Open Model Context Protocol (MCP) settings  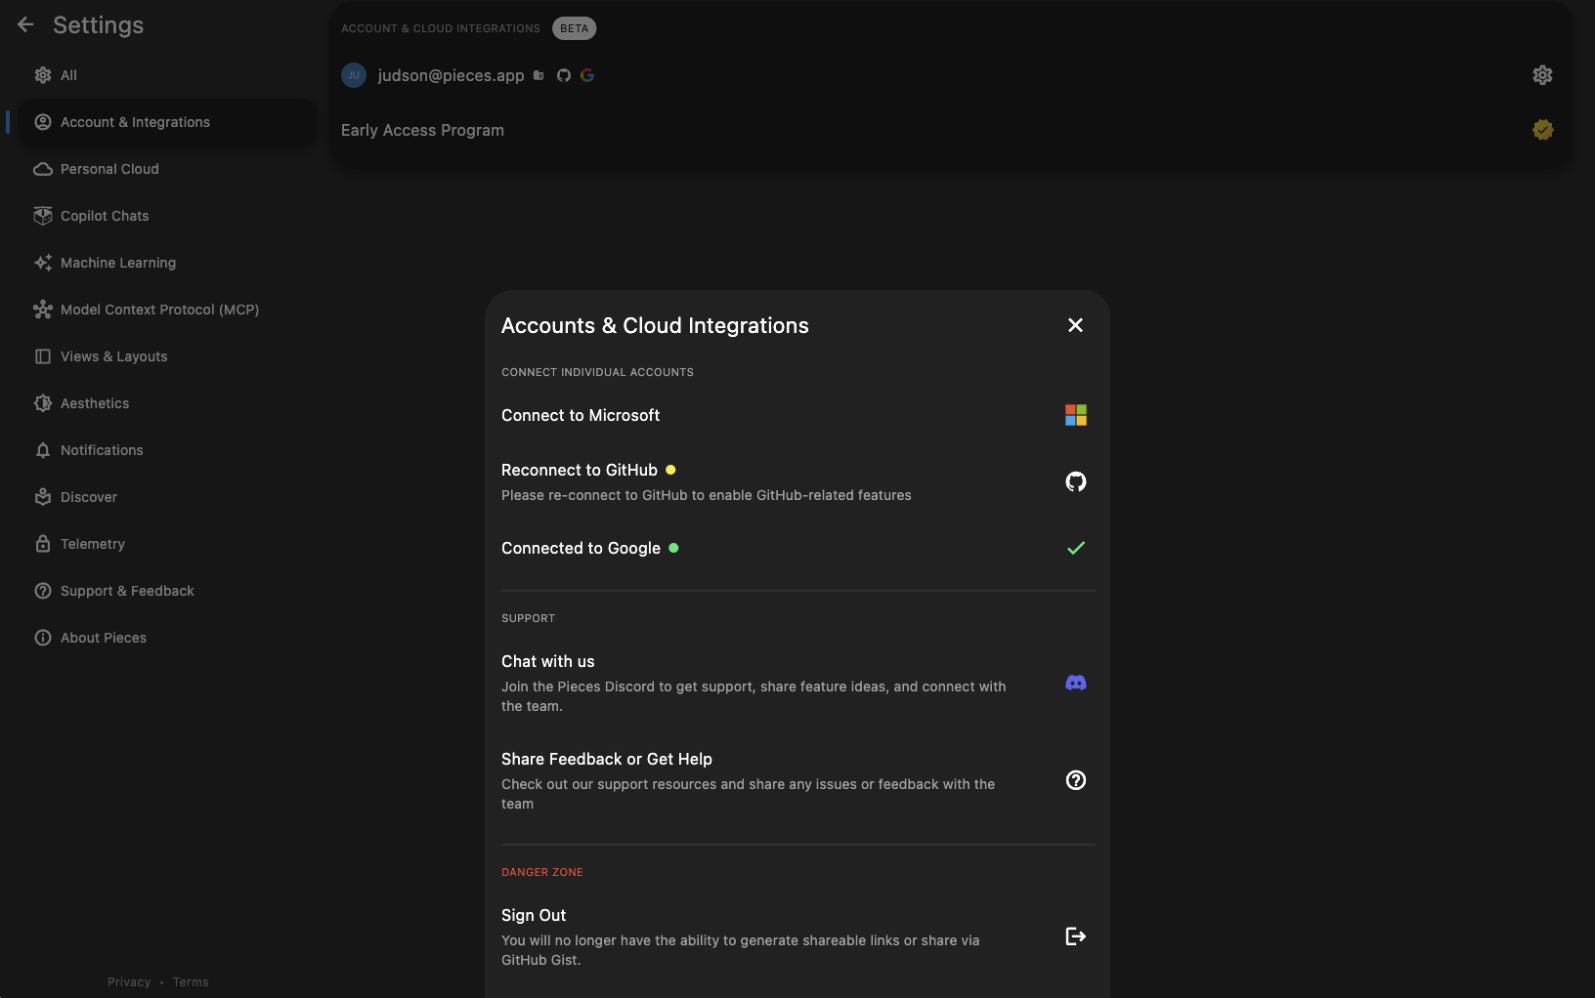pos(167,310)
